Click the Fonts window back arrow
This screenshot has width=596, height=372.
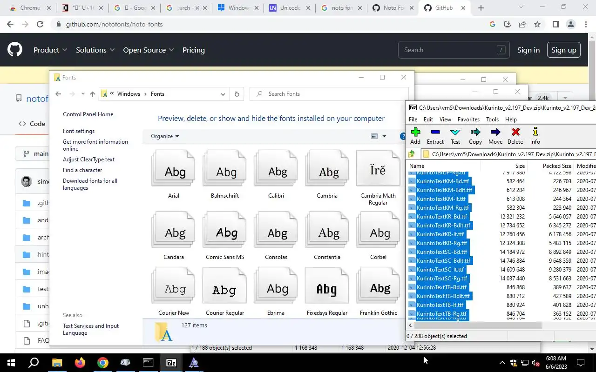tap(58, 94)
